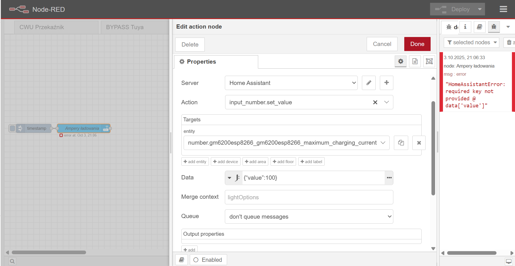Expand the Server dropdown
Image resolution: width=515 pixels, height=266 pixels.
point(291,83)
